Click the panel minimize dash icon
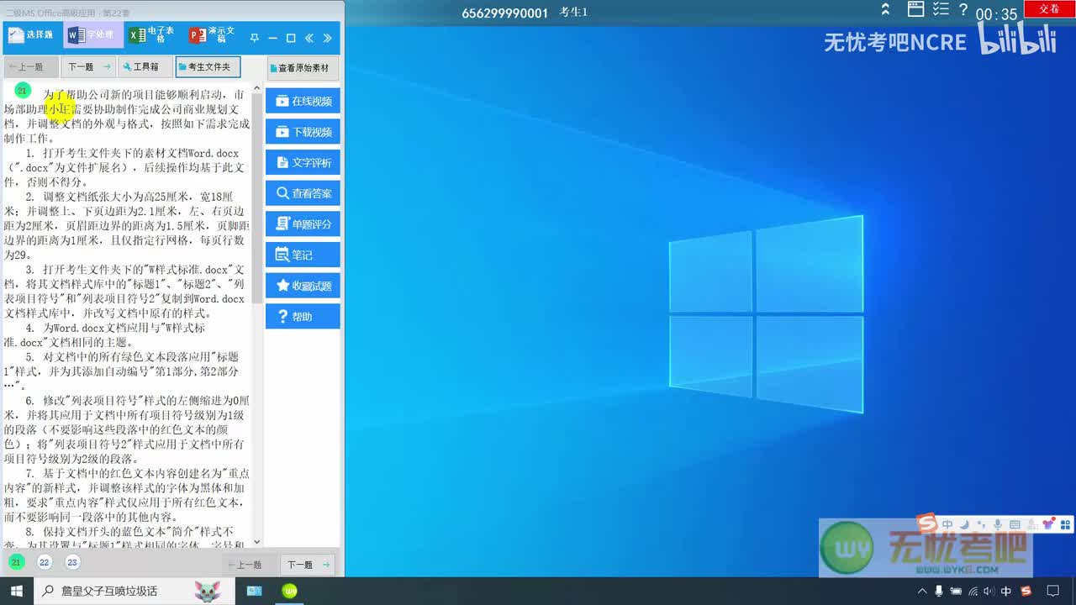The height and width of the screenshot is (605, 1076). [x=272, y=38]
